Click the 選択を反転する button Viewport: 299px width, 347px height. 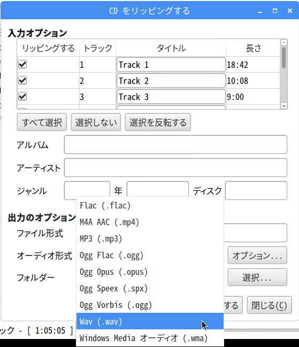click(158, 122)
